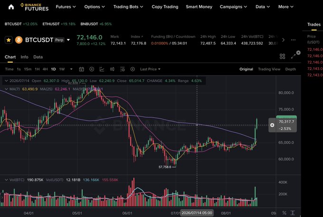Viewport: 323px width, 217px height.
Task: Collapse the MA indicator legend
Action: click(x=6, y=89)
